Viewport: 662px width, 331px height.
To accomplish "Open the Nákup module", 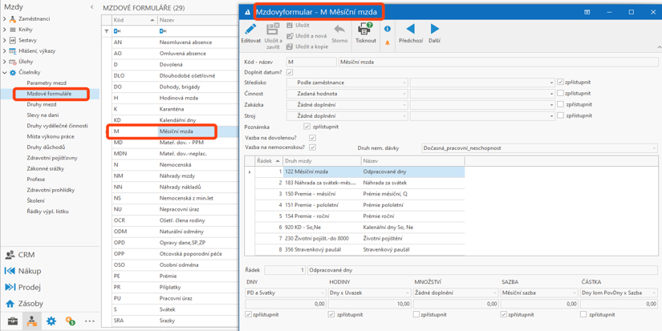I will (x=23, y=271).
